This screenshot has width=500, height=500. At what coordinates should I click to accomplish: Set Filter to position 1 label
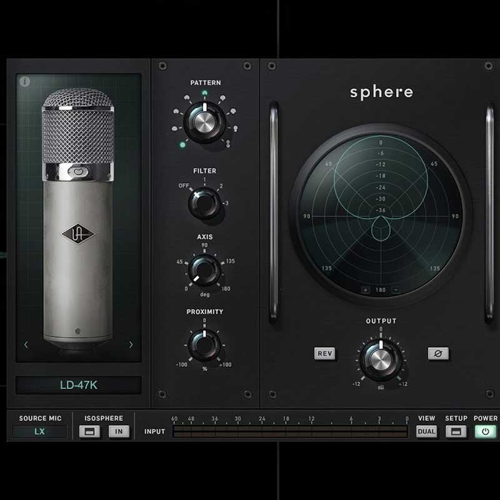pos(204,180)
